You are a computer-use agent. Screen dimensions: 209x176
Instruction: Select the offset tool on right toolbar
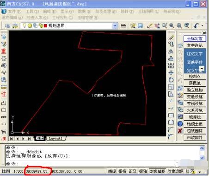tap(171, 58)
